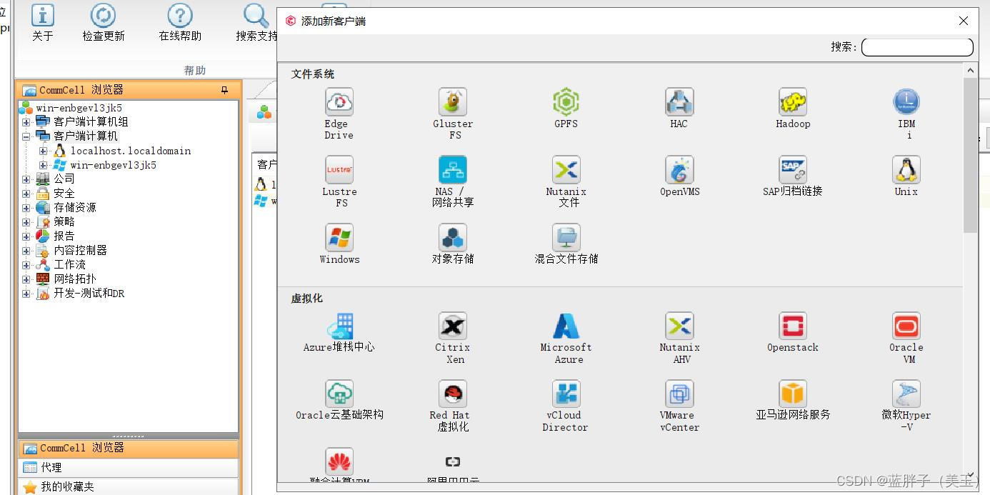Image resolution: width=990 pixels, height=495 pixels.
Task: Select the 亚马逊网络服务 icon
Action: (793, 394)
